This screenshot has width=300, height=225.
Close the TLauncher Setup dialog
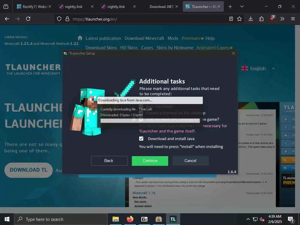(233, 53)
